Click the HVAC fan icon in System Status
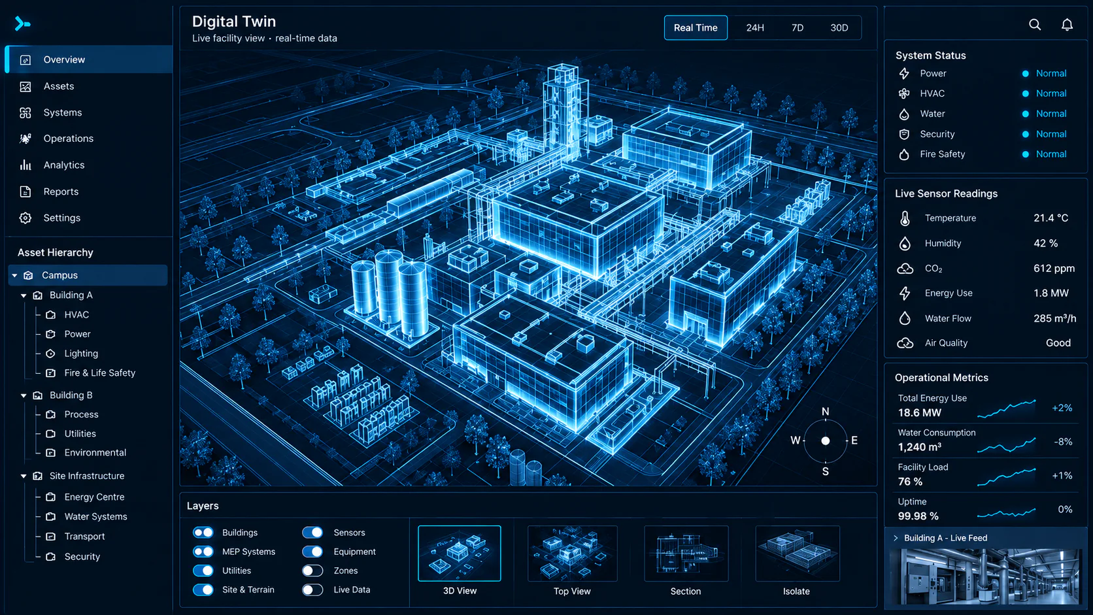The height and width of the screenshot is (615, 1093). (x=904, y=93)
